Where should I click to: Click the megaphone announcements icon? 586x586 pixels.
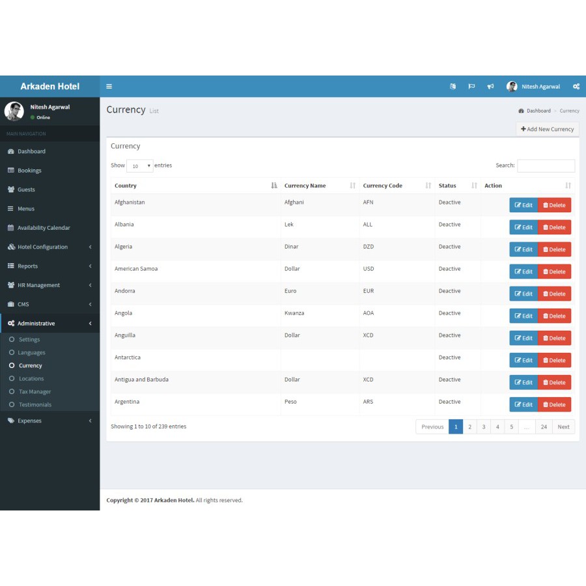coord(490,87)
